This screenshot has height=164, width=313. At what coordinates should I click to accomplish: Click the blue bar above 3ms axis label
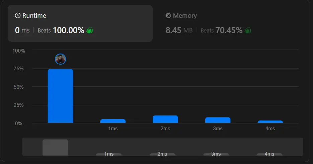(218, 120)
